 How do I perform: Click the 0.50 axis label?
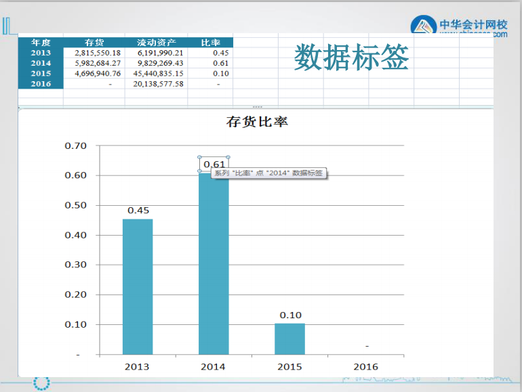point(75,205)
